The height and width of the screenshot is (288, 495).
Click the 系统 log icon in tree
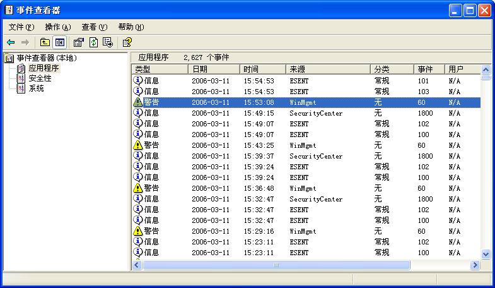21,88
